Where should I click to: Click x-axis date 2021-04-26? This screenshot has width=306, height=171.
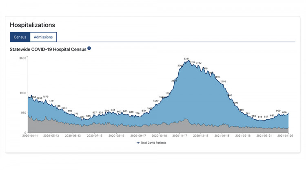[x=285, y=136]
